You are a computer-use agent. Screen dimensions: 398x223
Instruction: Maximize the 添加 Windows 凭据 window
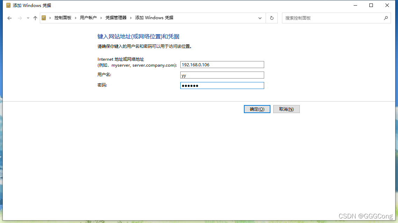371,5
